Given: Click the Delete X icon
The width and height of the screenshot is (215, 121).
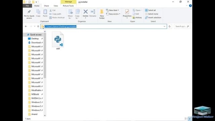Looking at the screenshot, I should click(86, 12).
